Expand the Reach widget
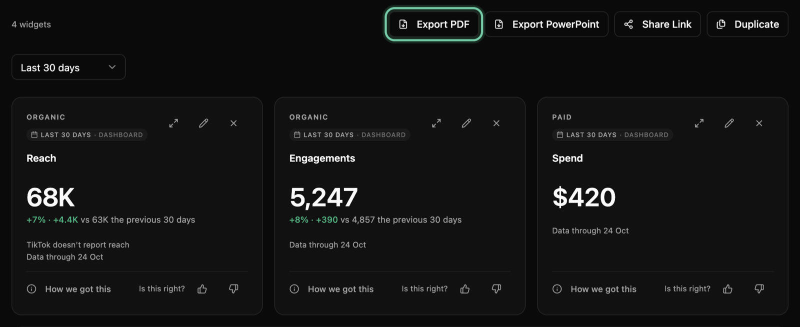The width and height of the screenshot is (800, 327). (x=173, y=123)
